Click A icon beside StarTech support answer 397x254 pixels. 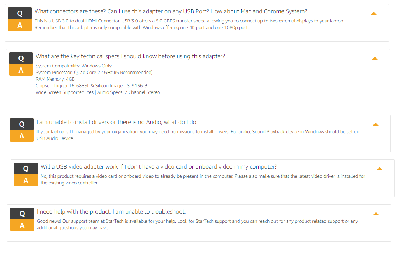22,225
